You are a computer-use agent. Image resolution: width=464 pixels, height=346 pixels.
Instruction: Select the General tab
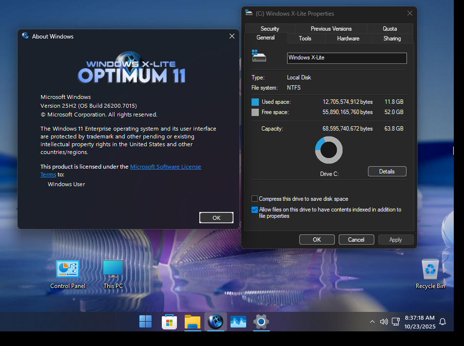tap(266, 38)
